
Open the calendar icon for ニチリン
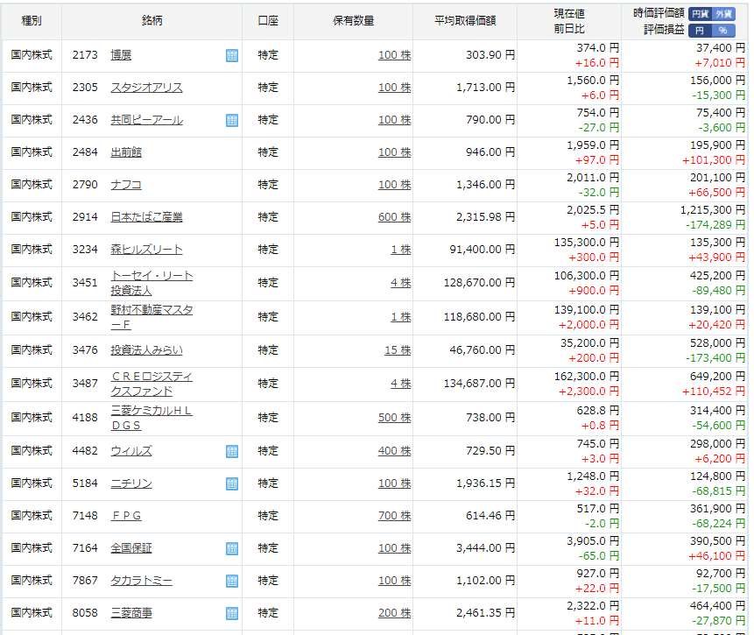232,483
